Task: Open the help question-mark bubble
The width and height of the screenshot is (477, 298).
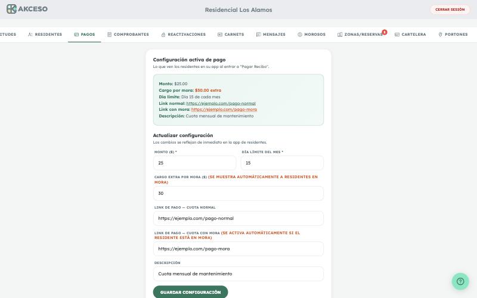Action: tap(460, 281)
